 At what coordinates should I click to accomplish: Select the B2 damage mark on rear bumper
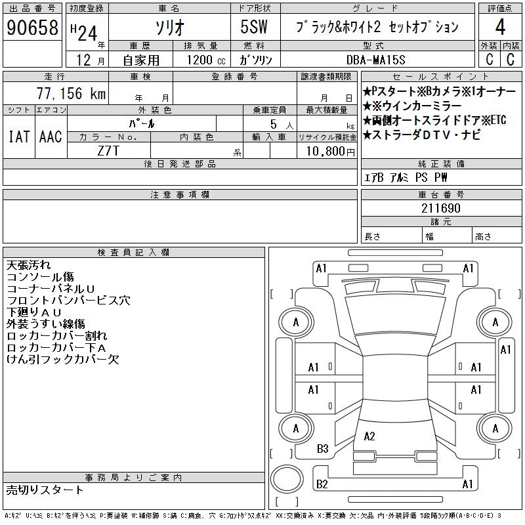(322, 484)
